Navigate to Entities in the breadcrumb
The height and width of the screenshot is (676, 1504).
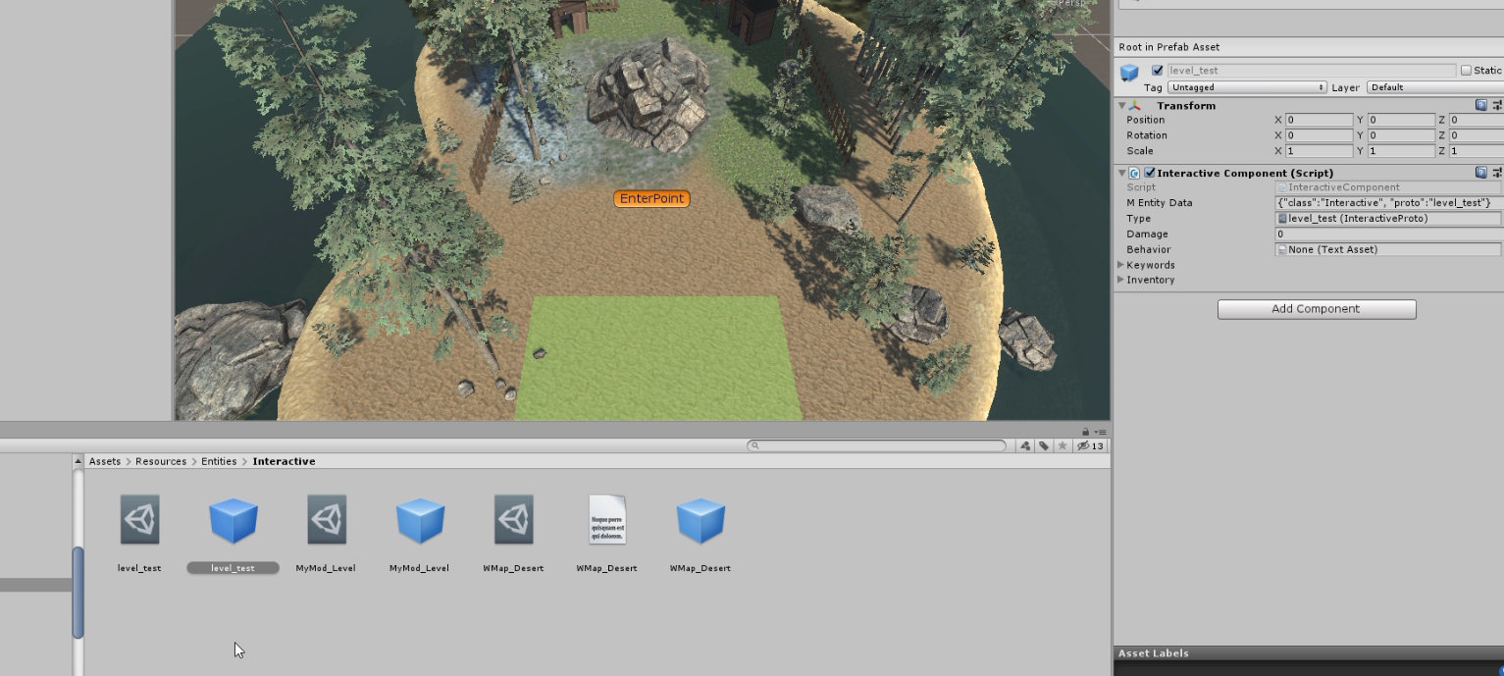pos(220,461)
